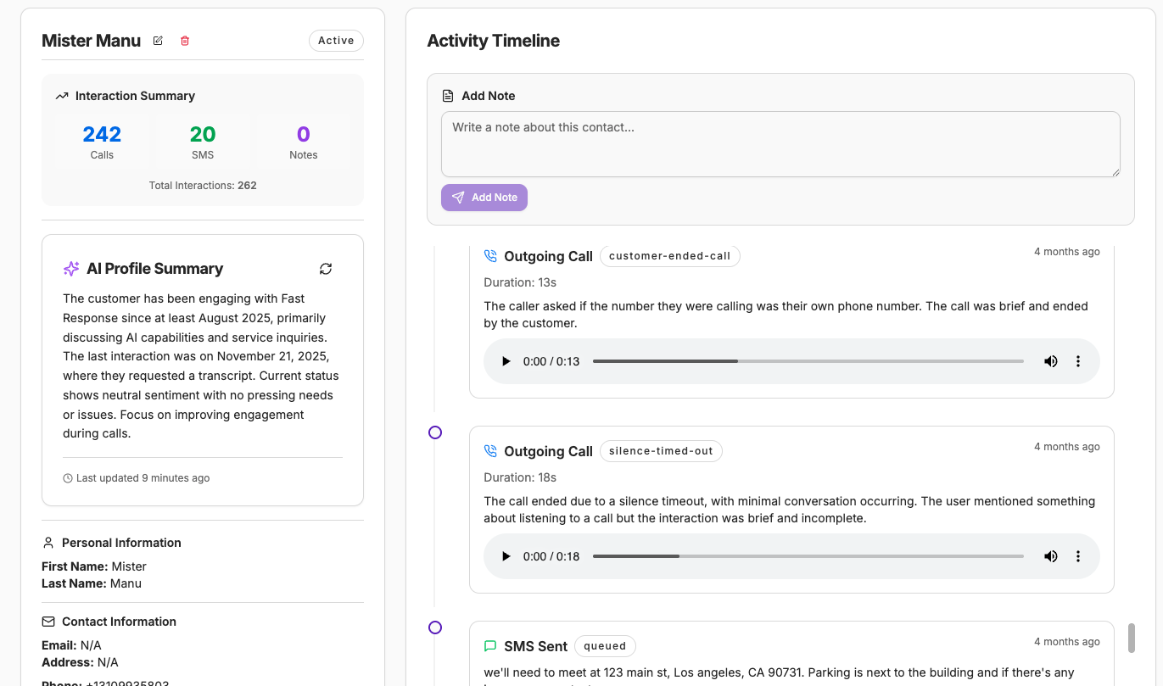Screen dimensions: 1163x686
Task: Click the edit pencil icon beside Mister Manu
Action: tap(158, 41)
